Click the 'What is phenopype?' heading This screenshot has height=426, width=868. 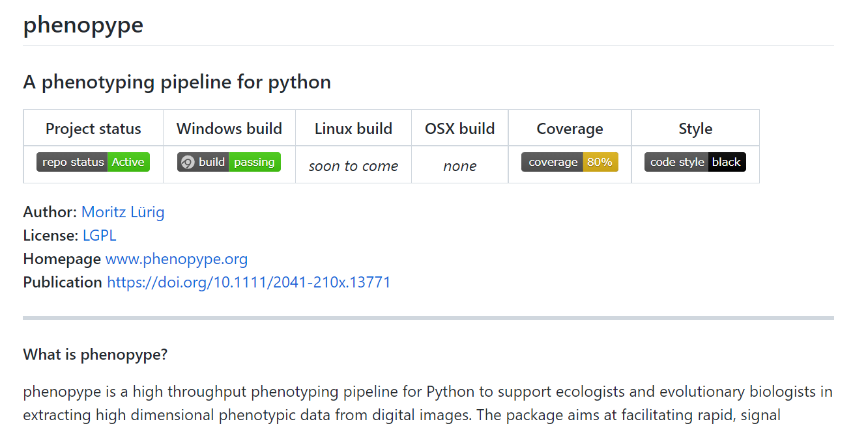pyautogui.click(x=95, y=354)
